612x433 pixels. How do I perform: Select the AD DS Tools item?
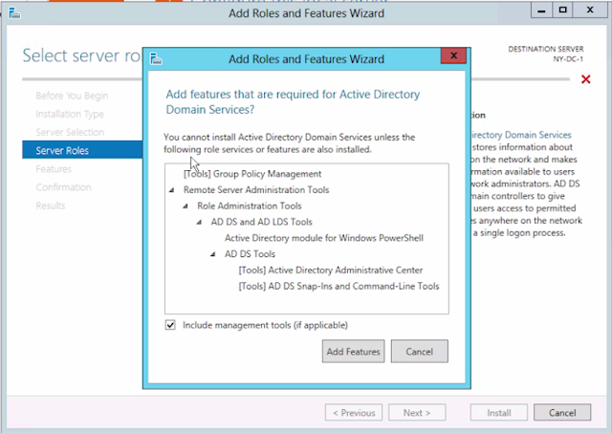[x=250, y=254]
